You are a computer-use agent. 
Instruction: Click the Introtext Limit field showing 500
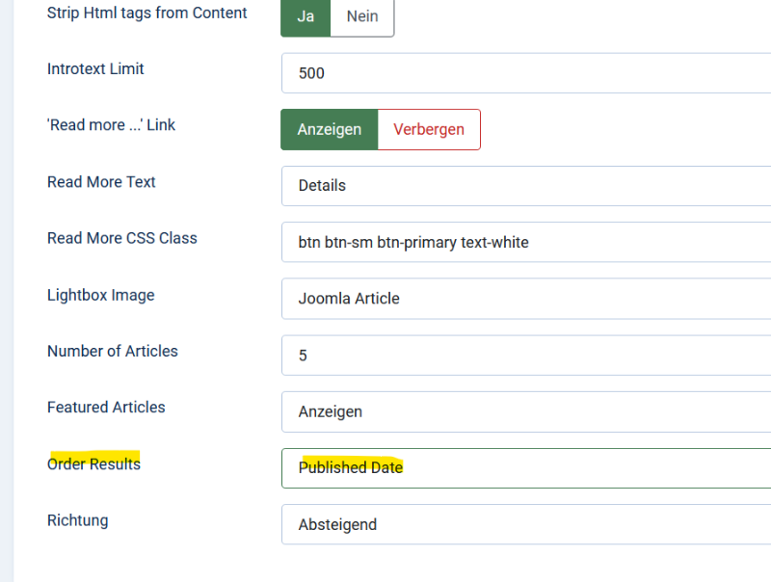(x=526, y=73)
